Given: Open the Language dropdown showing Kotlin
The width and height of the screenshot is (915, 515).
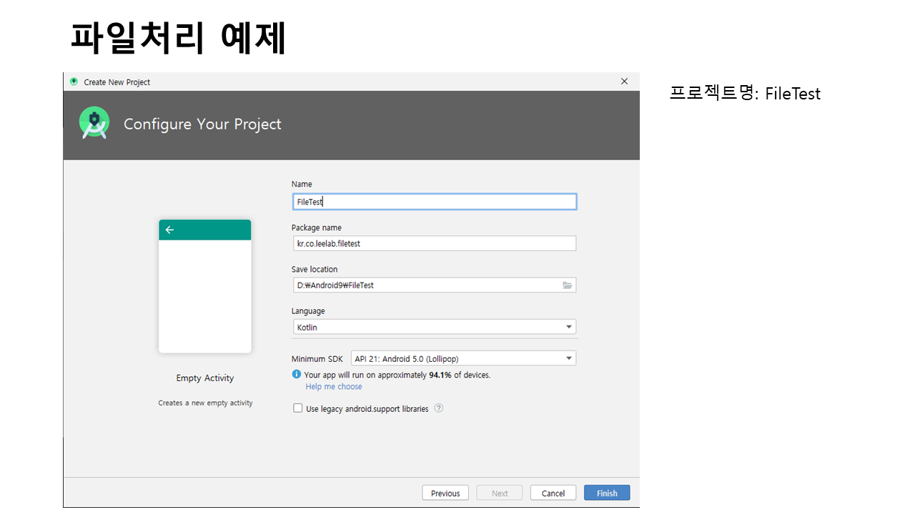Looking at the screenshot, I should [434, 327].
